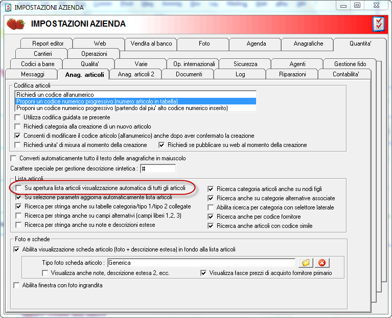Toggle Ricerca su categorie alternative associate
The height and width of the screenshot is (318, 392).
click(211, 198)
